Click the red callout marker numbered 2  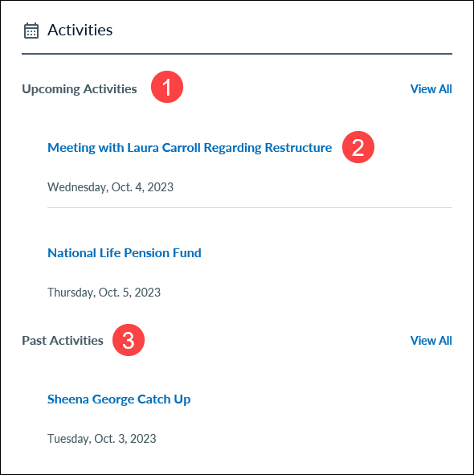coord(358,147)
